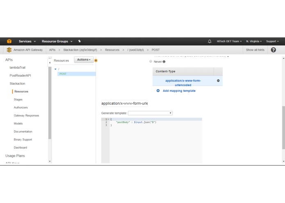Open the Authorizers section
Image resolution: width=285 pixels, height=203 pixels.
[21, 108]
